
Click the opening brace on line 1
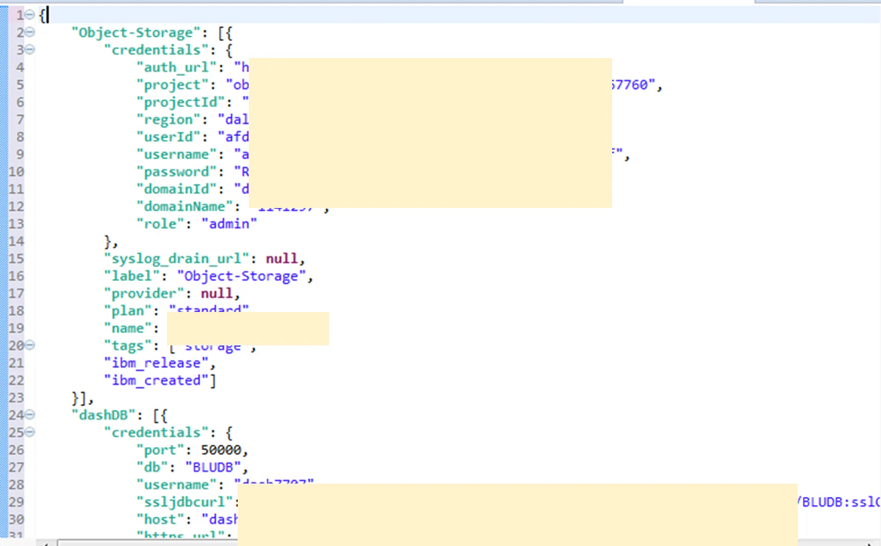click(42, 15)
